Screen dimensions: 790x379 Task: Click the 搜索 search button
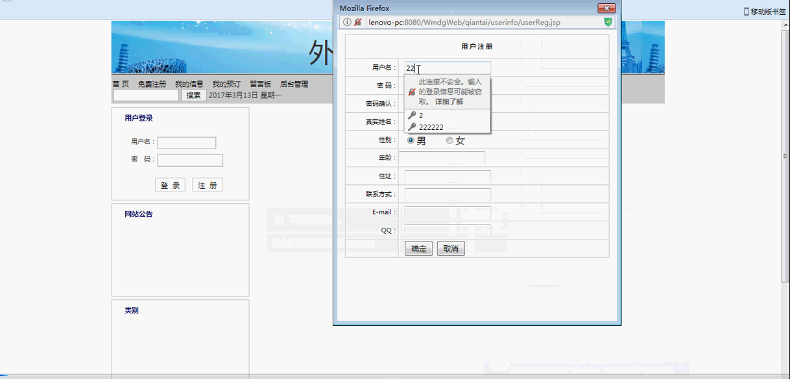(193, 95)
